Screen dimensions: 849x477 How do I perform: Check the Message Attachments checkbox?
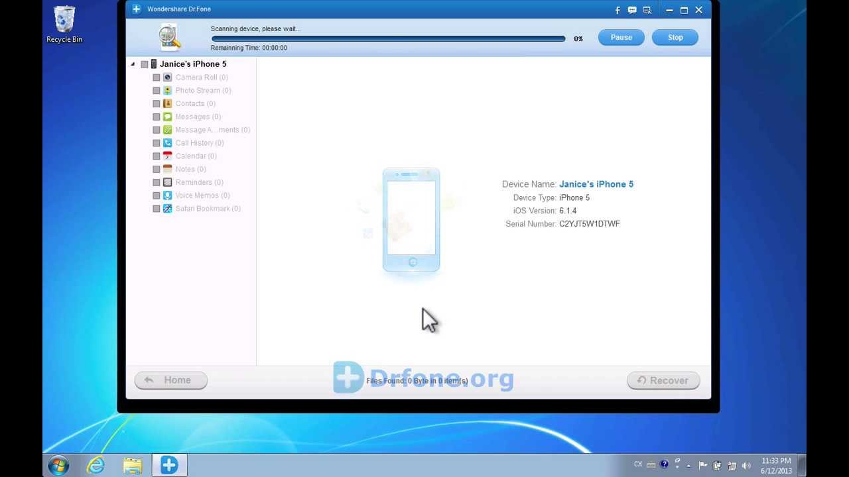point(157,130)
